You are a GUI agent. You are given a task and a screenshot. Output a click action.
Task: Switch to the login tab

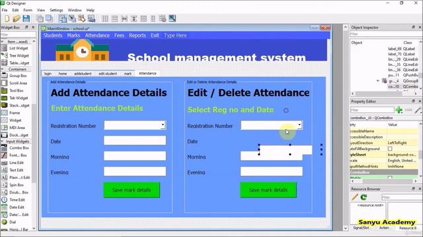[x=48, y=73]
